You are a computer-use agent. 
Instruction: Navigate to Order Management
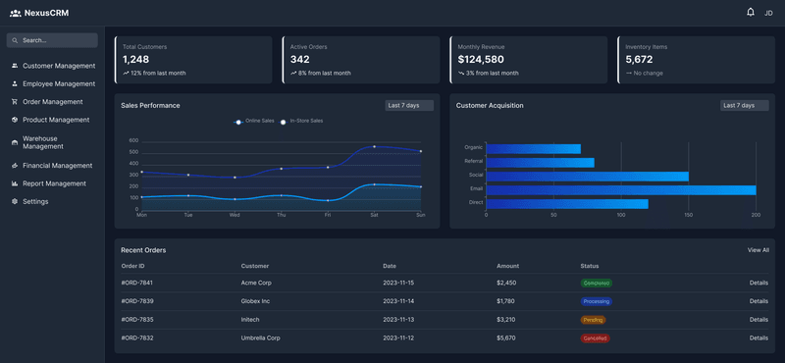[53, 102]
